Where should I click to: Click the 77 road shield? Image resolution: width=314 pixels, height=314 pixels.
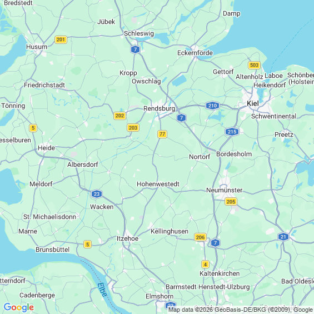coord(162,134)
